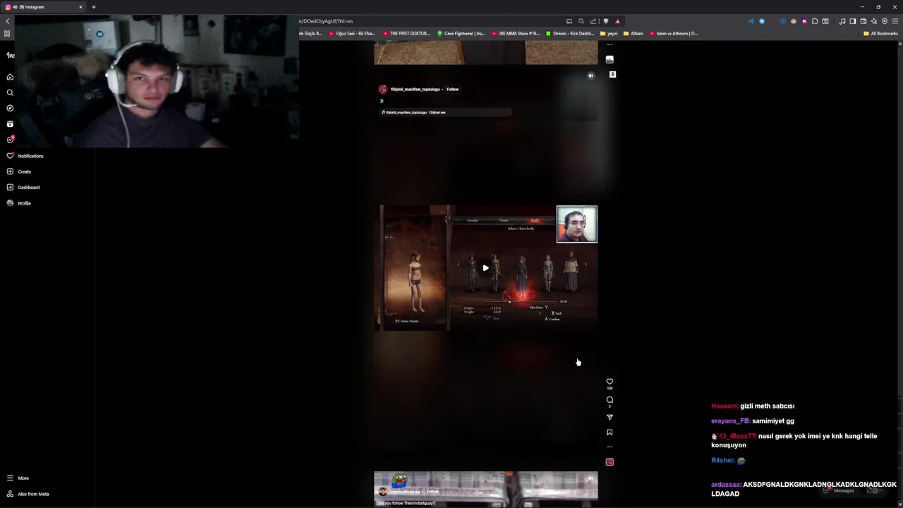903x508 pixels.
Task: Click the browser address bar URL
Action: (x=326, y=21)
